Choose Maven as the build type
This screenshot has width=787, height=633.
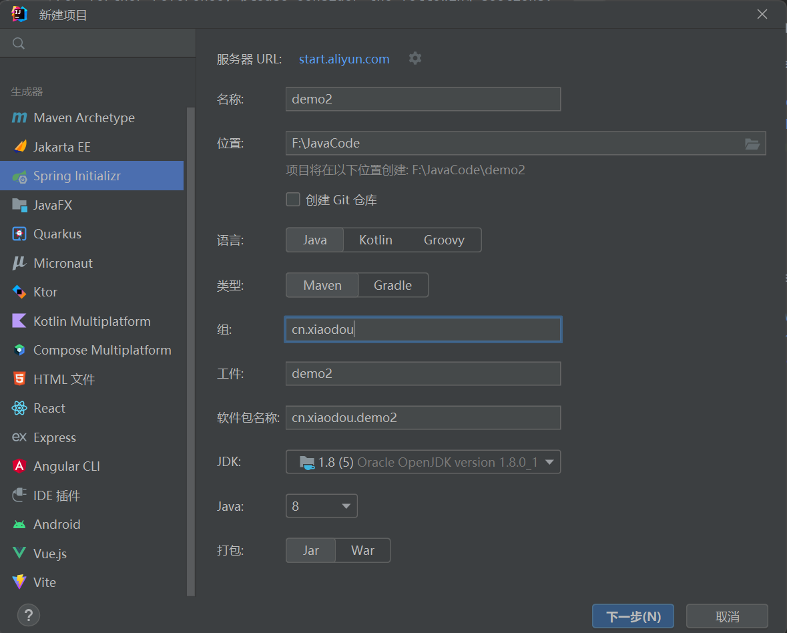tap(322, 285)
